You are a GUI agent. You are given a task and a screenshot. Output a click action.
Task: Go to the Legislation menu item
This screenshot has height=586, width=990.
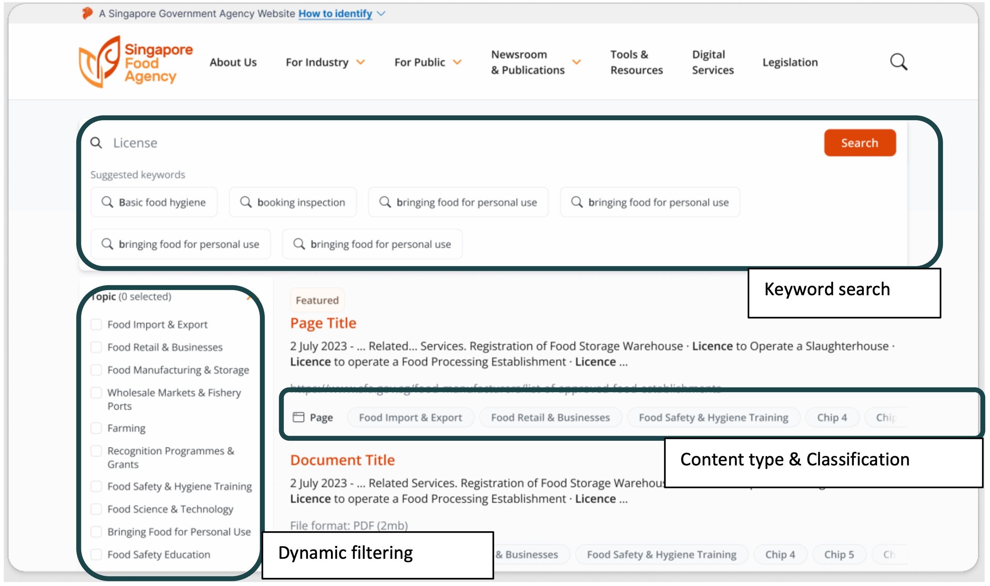point(790,62)
